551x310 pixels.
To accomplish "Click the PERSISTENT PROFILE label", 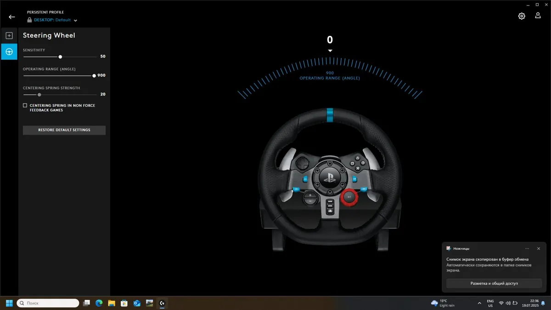I will pos(45,12).
